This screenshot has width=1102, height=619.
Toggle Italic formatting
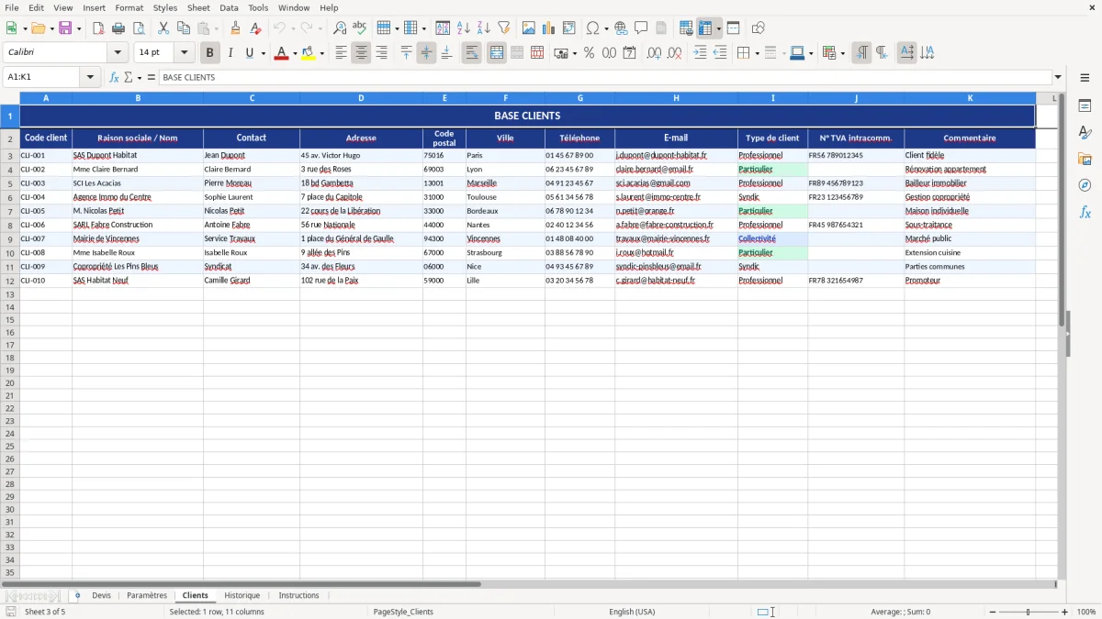coord(231,53)
